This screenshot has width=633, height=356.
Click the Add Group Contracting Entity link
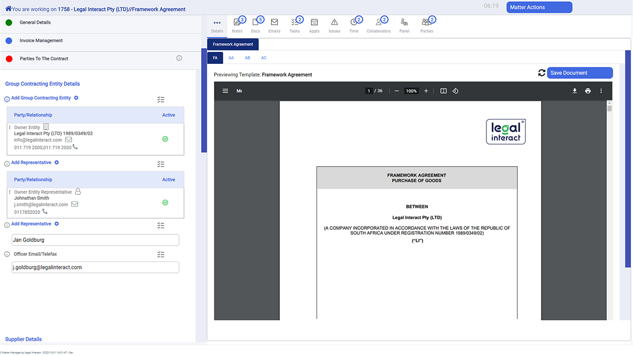click(41, 98)
